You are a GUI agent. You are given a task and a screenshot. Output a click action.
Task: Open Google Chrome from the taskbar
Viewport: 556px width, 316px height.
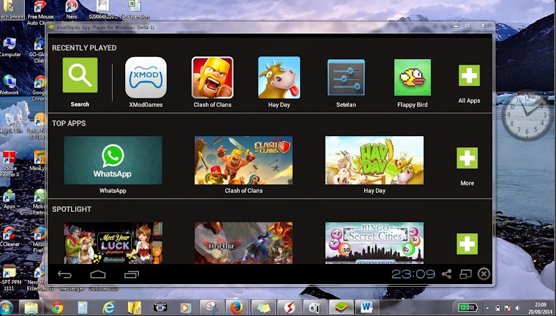[x=57, y=308]
